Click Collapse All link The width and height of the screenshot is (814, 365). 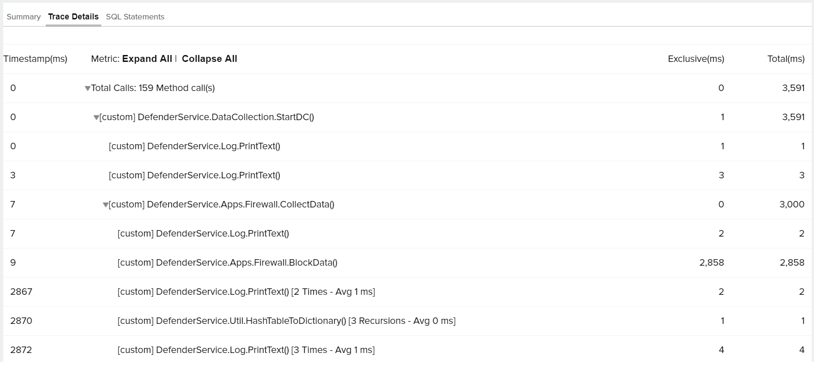pos(209,59)
